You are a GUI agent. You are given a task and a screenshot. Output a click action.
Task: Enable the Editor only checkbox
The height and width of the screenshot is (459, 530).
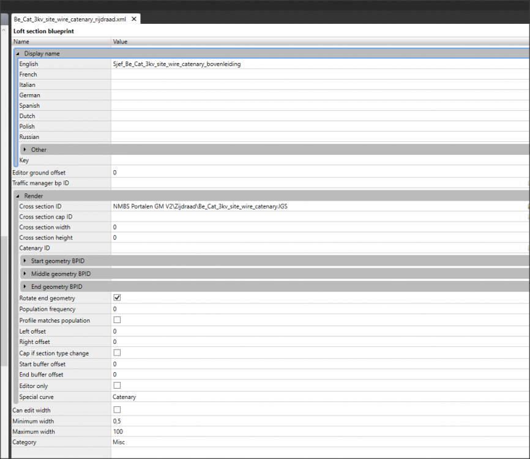(x=117, y=386)
